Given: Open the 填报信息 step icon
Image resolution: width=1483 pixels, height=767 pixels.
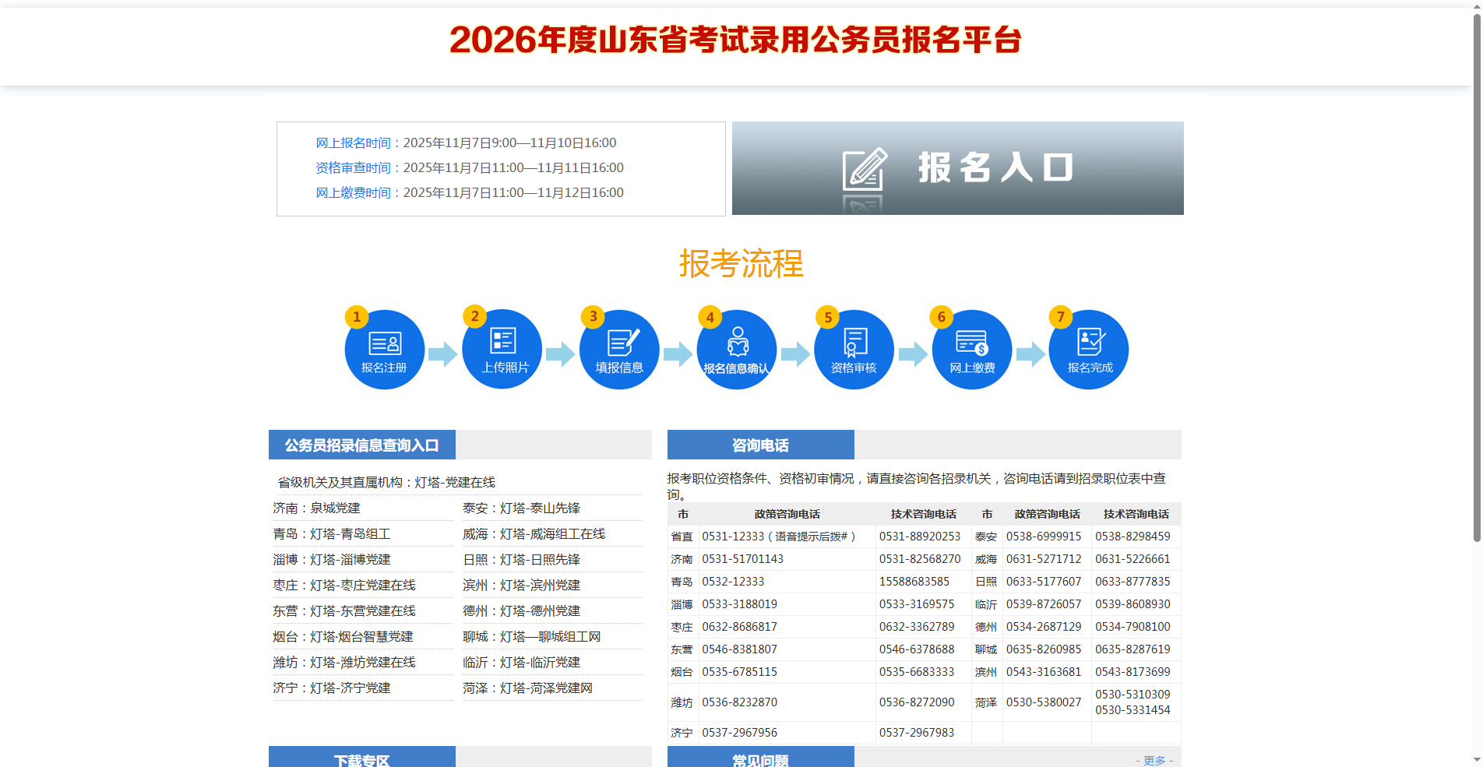Looking at the screenshot, I should click(619, 349).
